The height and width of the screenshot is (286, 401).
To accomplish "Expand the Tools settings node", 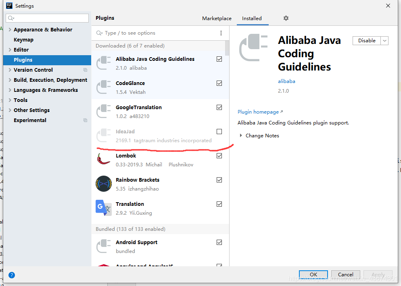I will (x=10, y=100).
